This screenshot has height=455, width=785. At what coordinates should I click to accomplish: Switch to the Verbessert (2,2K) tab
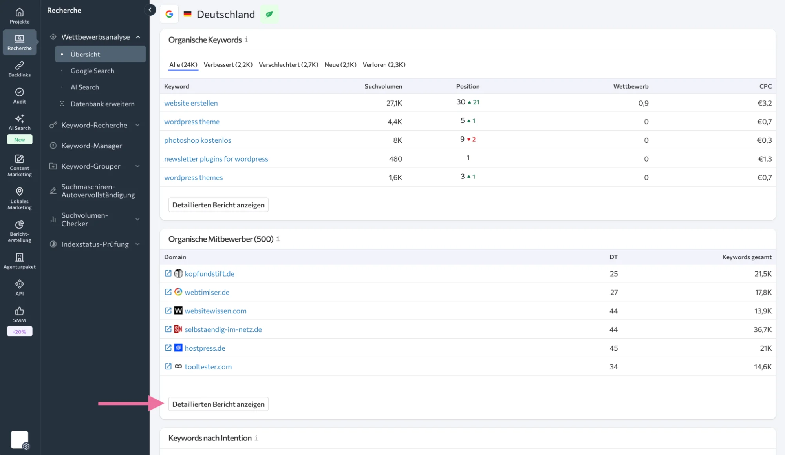(228, 65)
